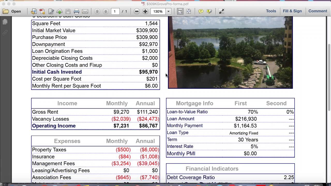The width and height of the screenshot is (331, 186).
Task: Show page thumbnails in left sidebar
Action: (x=5, y=22)
